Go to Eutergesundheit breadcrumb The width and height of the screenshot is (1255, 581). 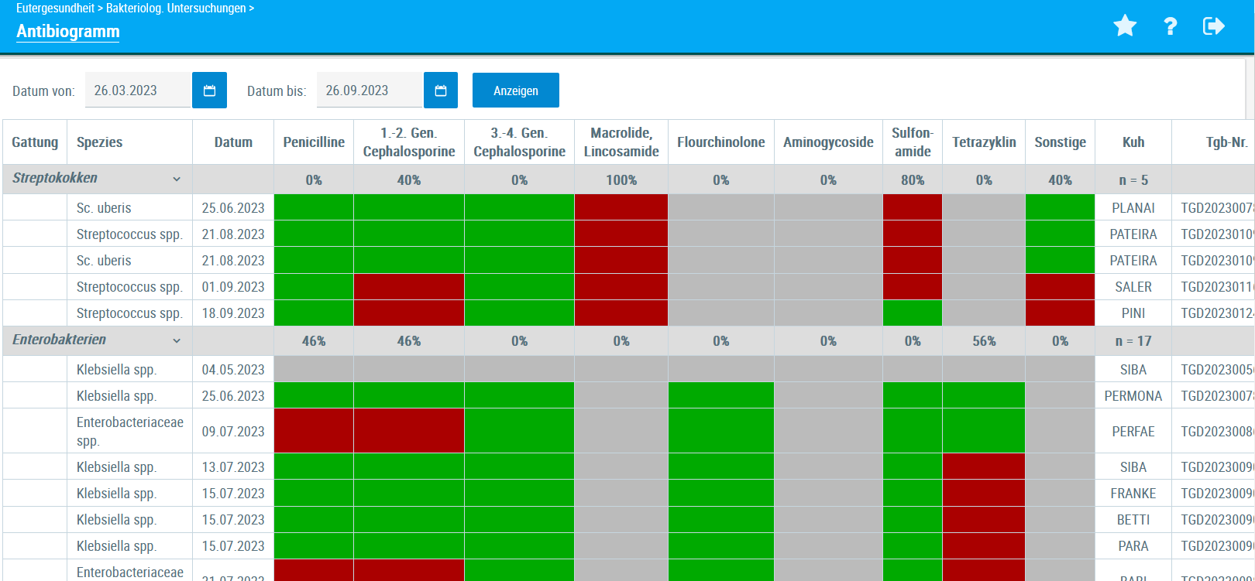click(x=55, y=9)
